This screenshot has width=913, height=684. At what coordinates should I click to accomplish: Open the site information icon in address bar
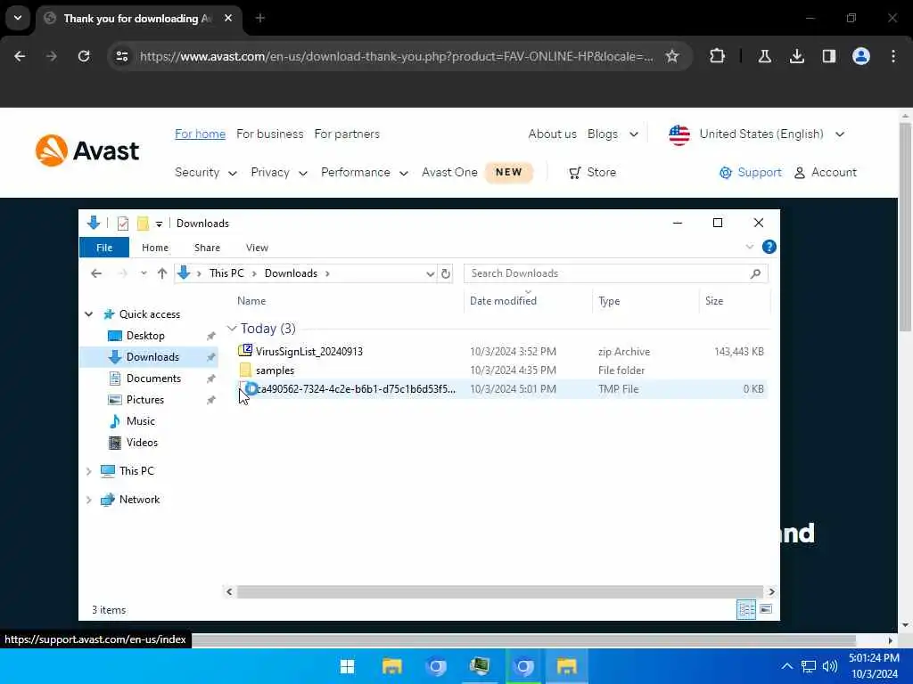tap(122, 56)
